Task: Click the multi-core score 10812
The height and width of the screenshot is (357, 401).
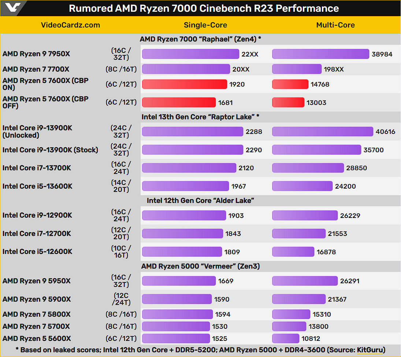Action: point(311,339)
